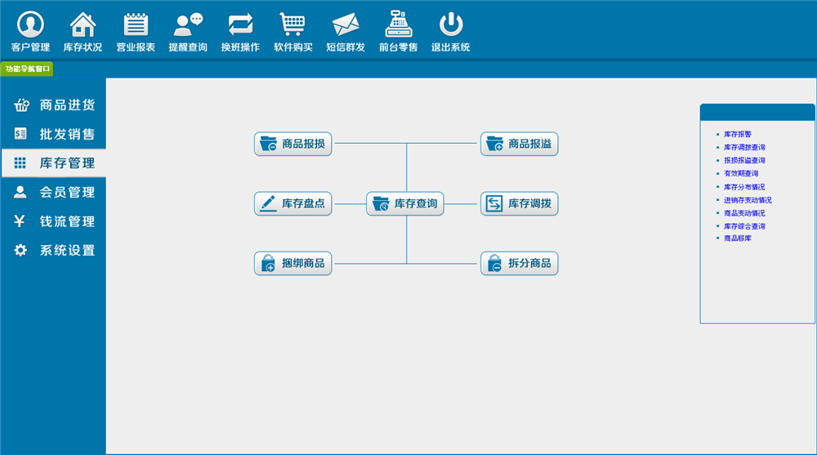
Task: Open the 库存报警 link
Action: pyautogui.click(x=738, y=134)
